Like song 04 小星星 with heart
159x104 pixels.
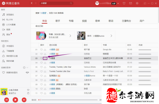42,63
